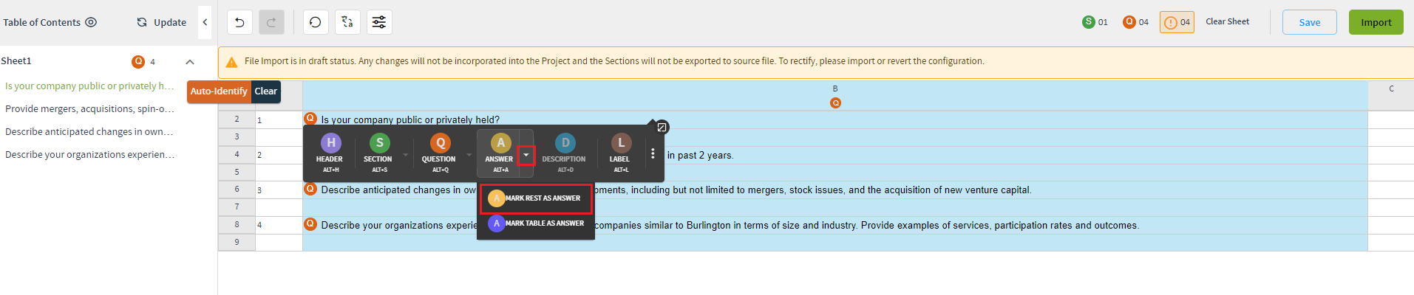Click the Sheet1 label in sidebar
Screen dimensions: 1414x295
[16, 61]
